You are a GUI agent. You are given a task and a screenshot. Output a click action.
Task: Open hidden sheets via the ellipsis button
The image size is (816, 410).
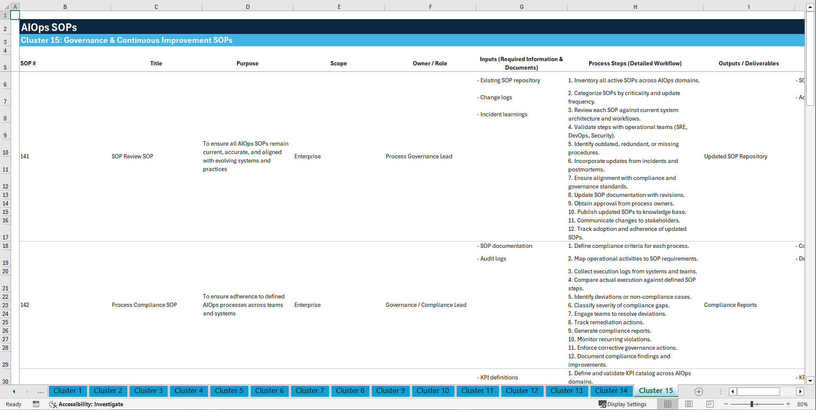click(40, 391)
